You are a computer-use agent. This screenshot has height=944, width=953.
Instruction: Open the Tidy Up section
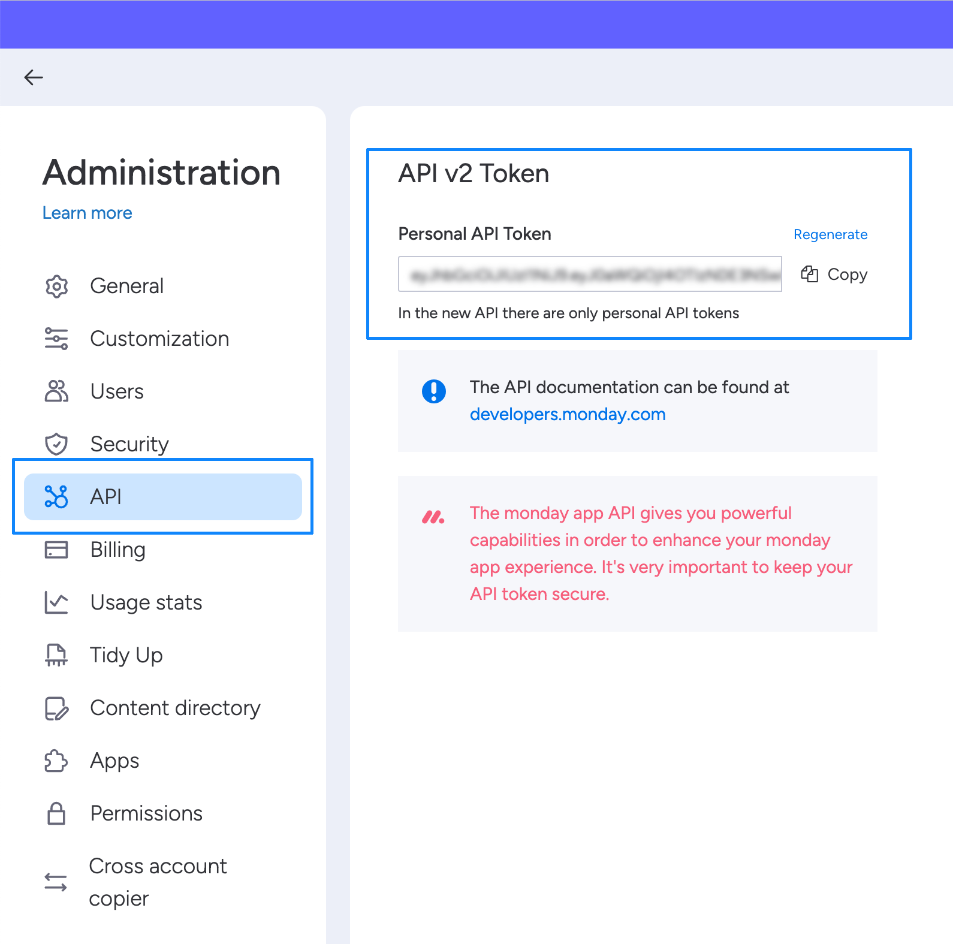(163, 655)
